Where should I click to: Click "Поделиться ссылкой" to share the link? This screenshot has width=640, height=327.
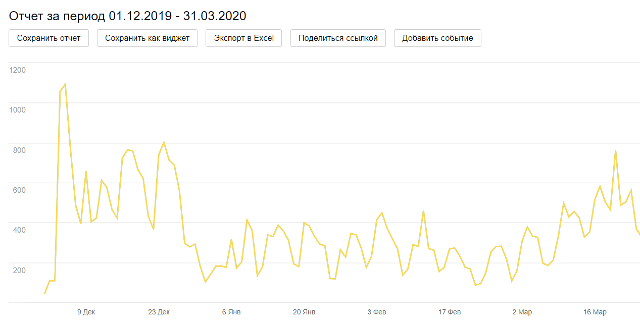pos(338,38)
